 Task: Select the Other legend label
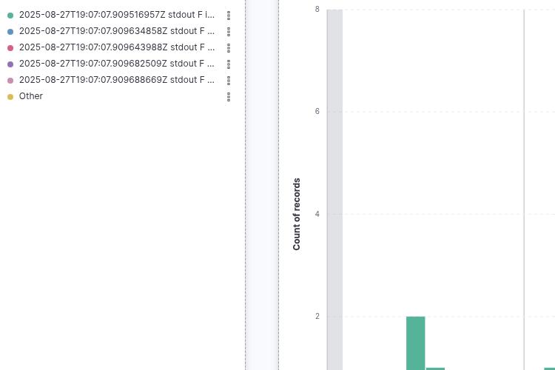coord(31,96)
